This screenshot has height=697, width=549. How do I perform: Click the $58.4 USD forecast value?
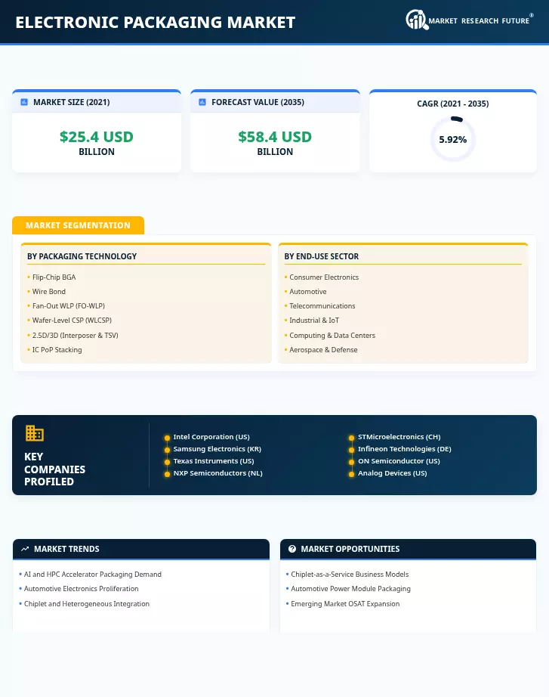275,137
